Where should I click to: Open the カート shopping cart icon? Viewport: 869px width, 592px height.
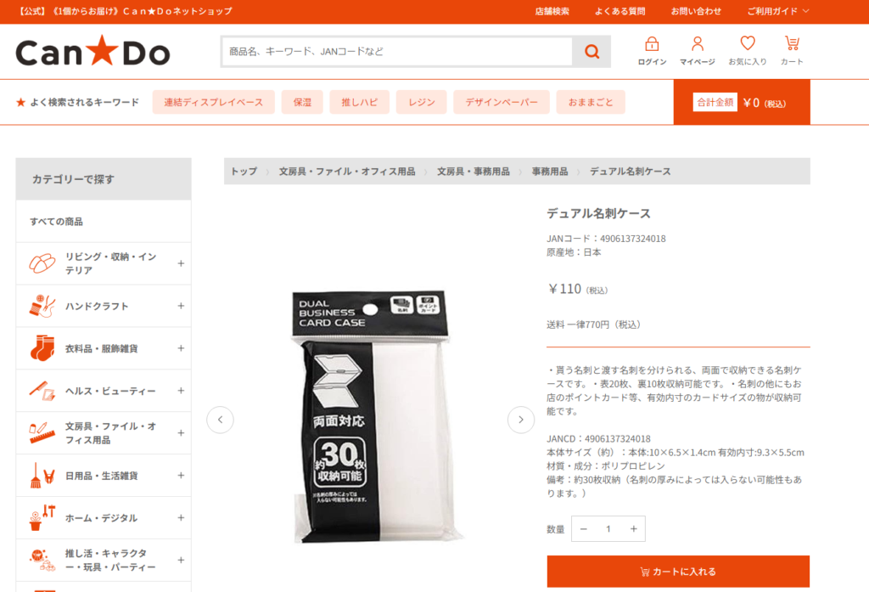point(792,43)
